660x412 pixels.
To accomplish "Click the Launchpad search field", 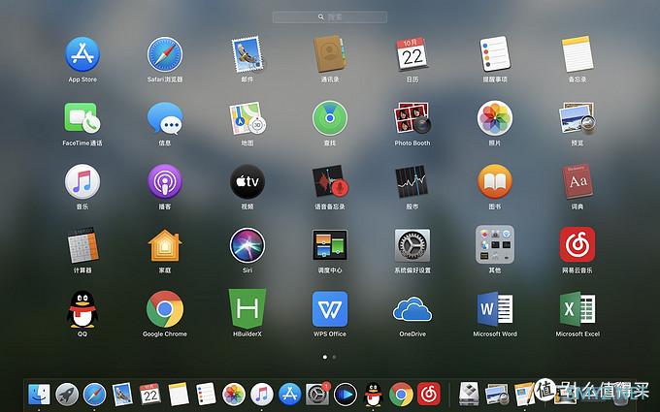I will coord(330,16).
